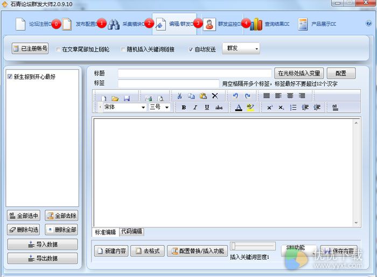Screen dimensions: 377x277
Task: Open the text highlight color swatch
Action: (x=250, y=107)
